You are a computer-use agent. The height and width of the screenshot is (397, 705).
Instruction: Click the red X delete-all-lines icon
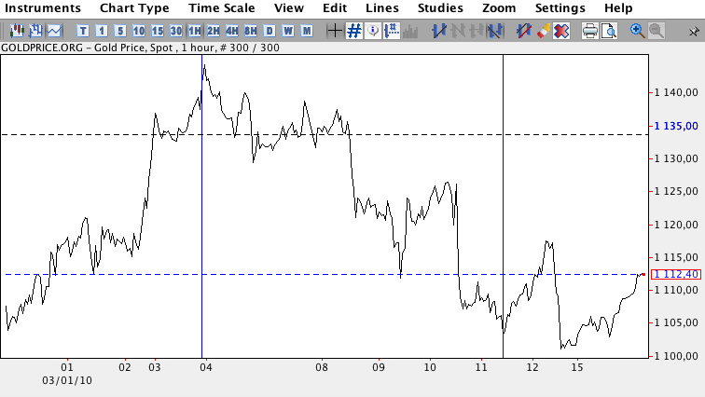pos(561,31)
